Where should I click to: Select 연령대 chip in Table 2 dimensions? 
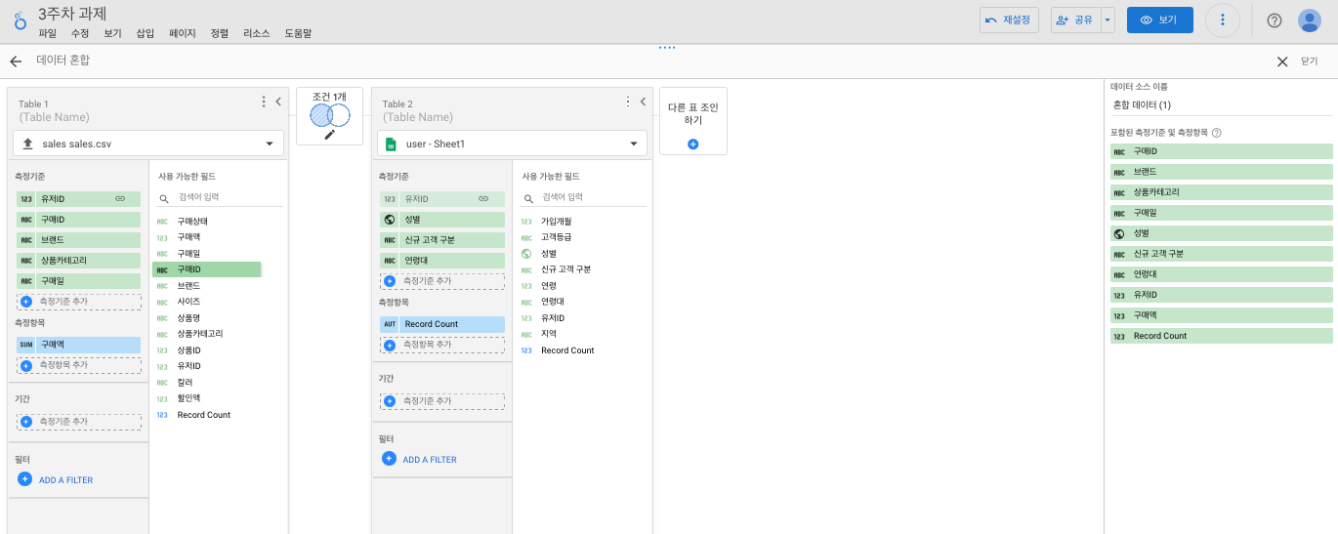click(x=442, y=261)
